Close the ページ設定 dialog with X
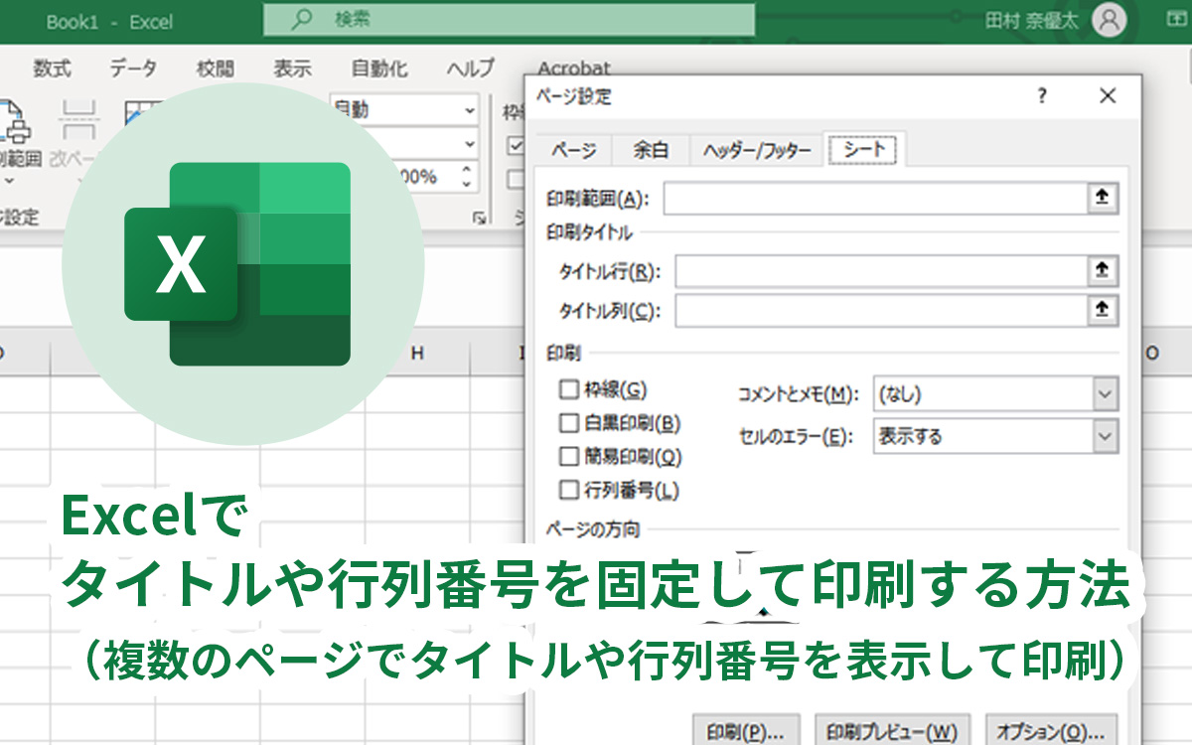Viewport: 1192px width, 745px height. [x=1108, y=95]
